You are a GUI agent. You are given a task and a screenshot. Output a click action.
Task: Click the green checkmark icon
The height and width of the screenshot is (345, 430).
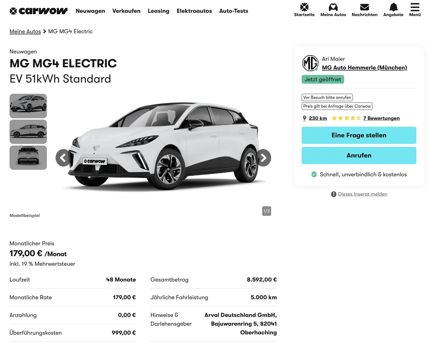coord(314,174)
